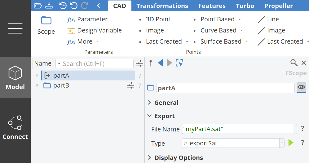Image resolution: width=309 pixels, height=163 pixels.
Task: Click the File Name field "myPartA.sat"
Action: [x=237, y=129]
